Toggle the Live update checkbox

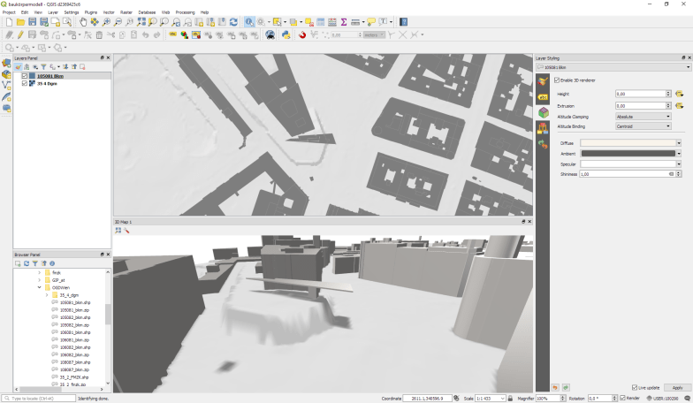pos(635,387)
